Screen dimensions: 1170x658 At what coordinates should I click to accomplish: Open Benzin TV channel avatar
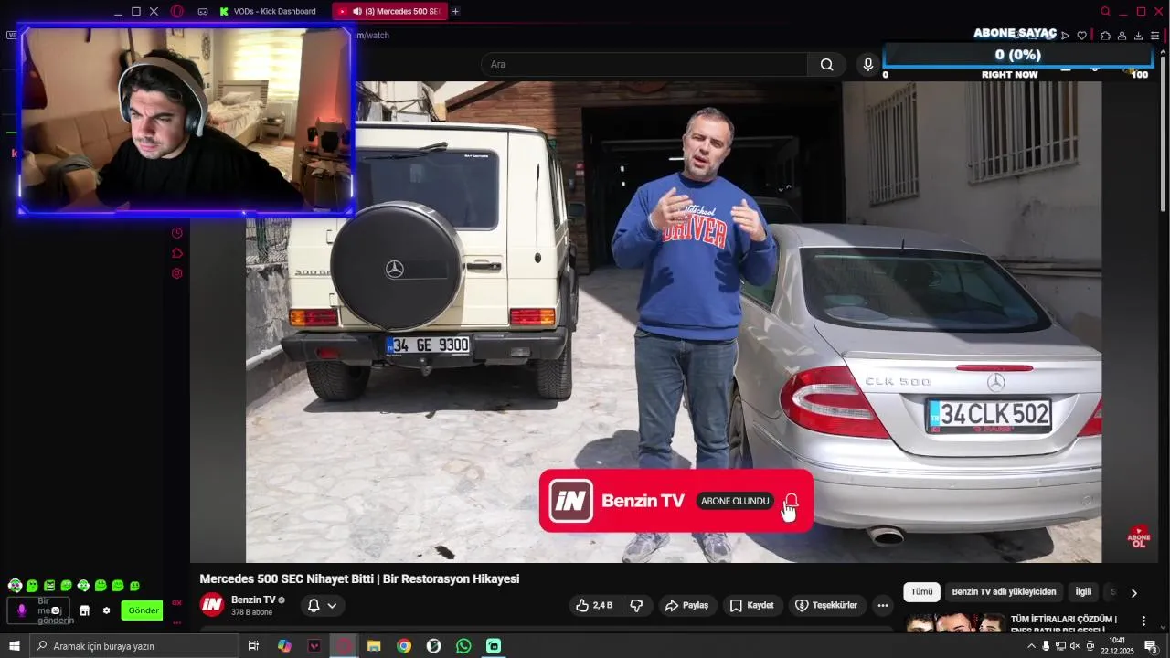(x=212, y=604)
